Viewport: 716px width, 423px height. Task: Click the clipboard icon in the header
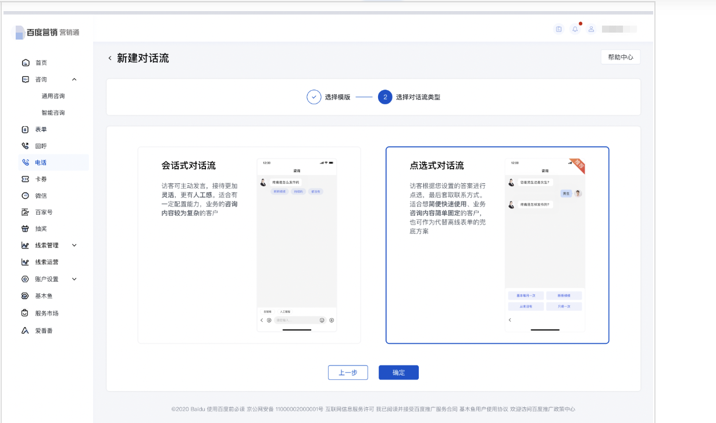tap(558, 29)
